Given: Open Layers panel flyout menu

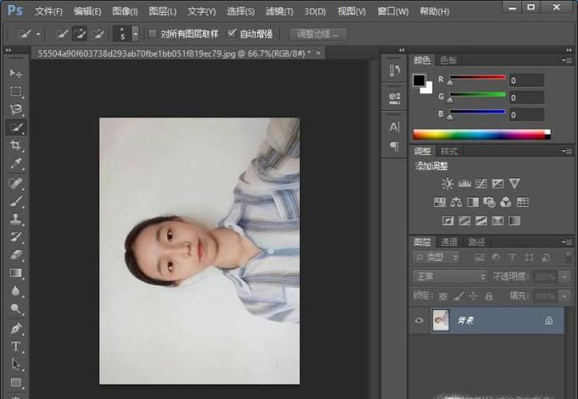Looking at the screenshot, I should [567, 242].
